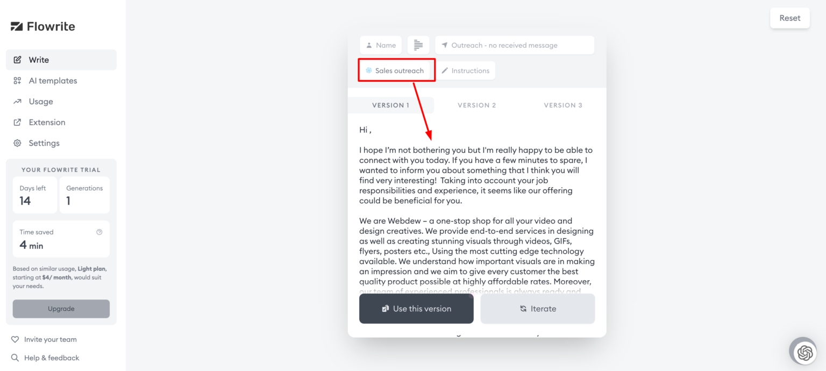Screen dimensions: 826x371
Task: Open the chat bubble icon at bottom right
Action: [x=804, y=352]
